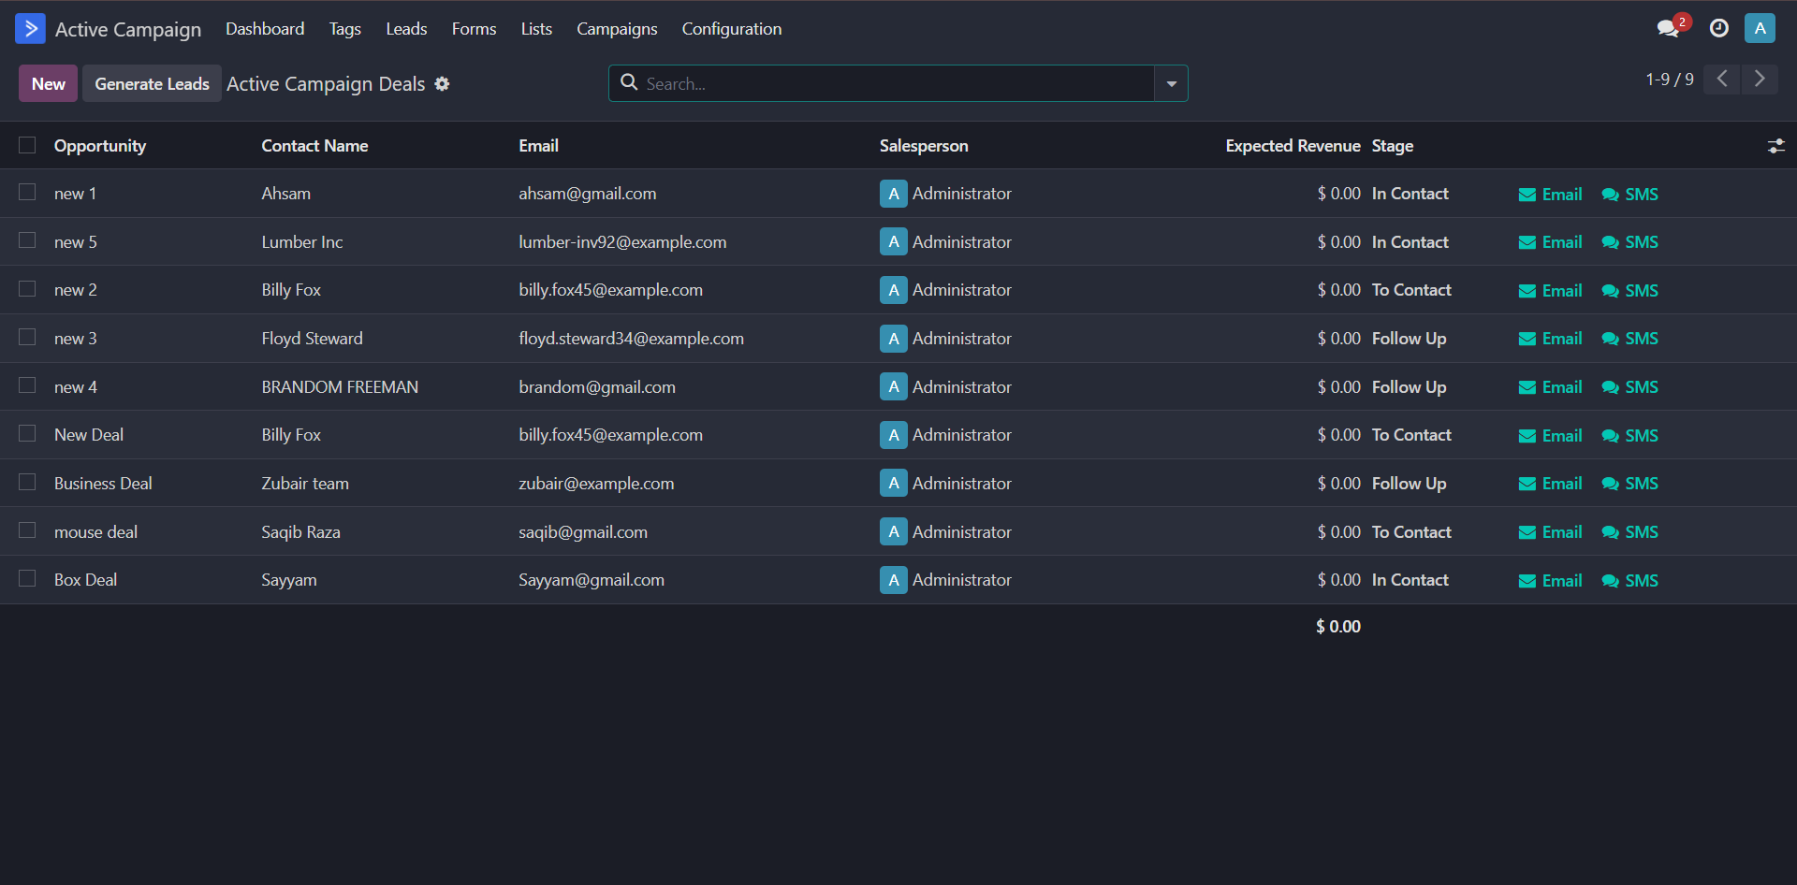Send Email for new 5 row
The width and height of the screenshot is (1797, 885).
(1550, 242)
